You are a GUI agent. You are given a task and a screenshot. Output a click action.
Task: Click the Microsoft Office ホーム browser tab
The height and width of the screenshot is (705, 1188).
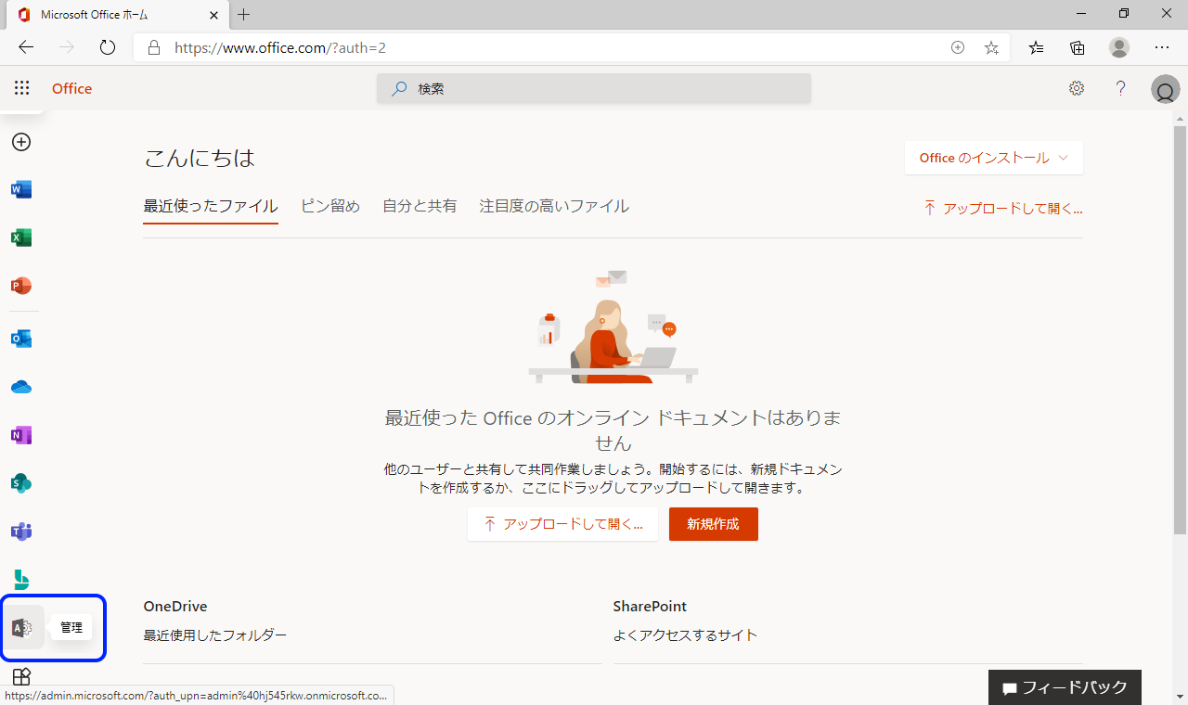point(116,15)
